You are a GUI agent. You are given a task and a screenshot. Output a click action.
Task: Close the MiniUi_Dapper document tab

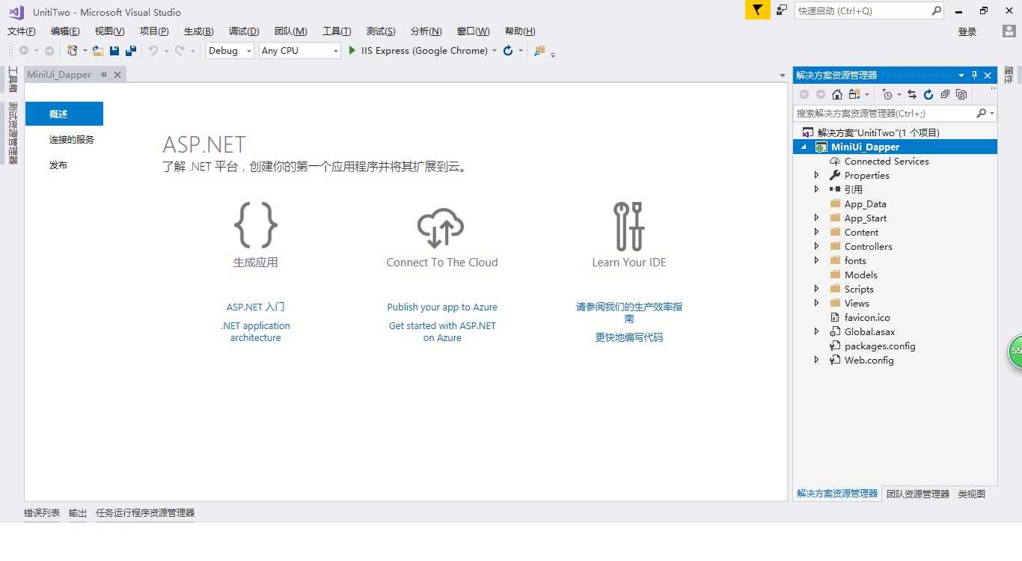tap(117, 75)
